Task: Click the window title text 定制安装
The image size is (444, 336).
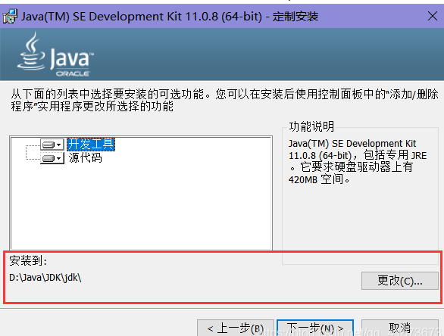Action: point(295,17)
